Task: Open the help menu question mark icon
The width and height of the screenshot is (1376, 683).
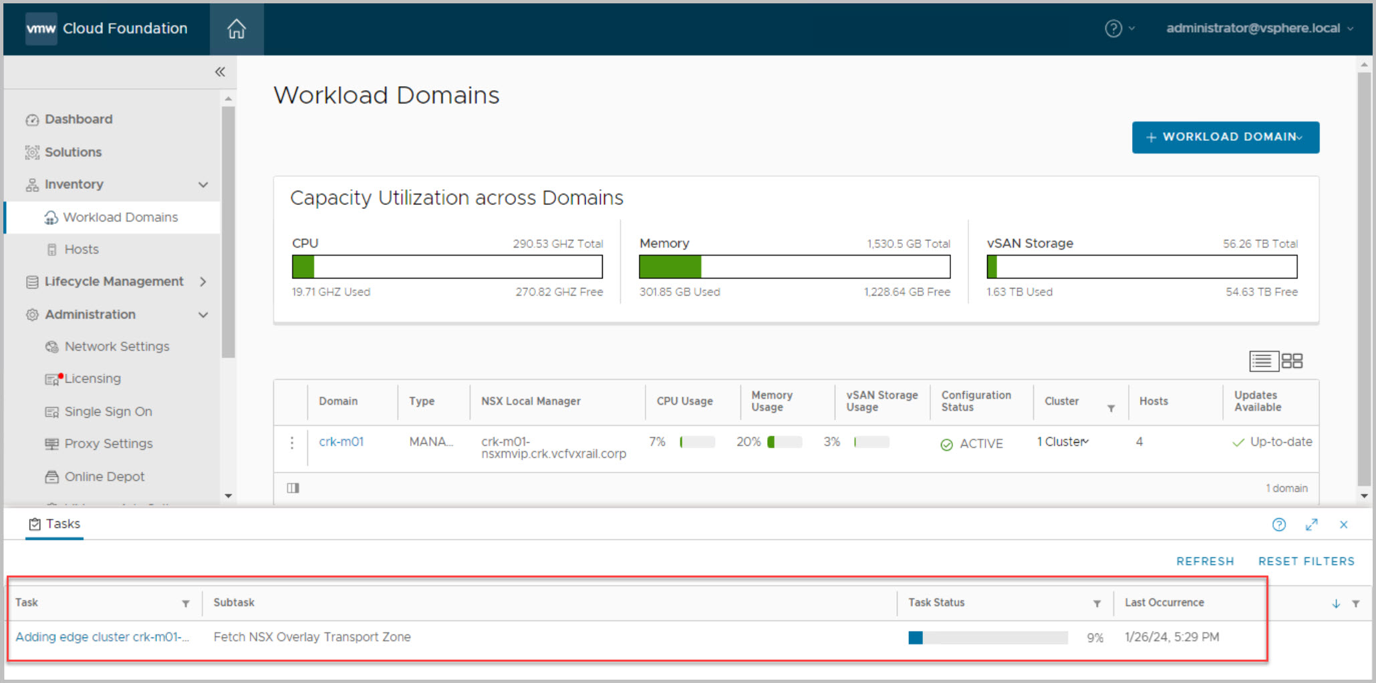Action: [1113, 29]
